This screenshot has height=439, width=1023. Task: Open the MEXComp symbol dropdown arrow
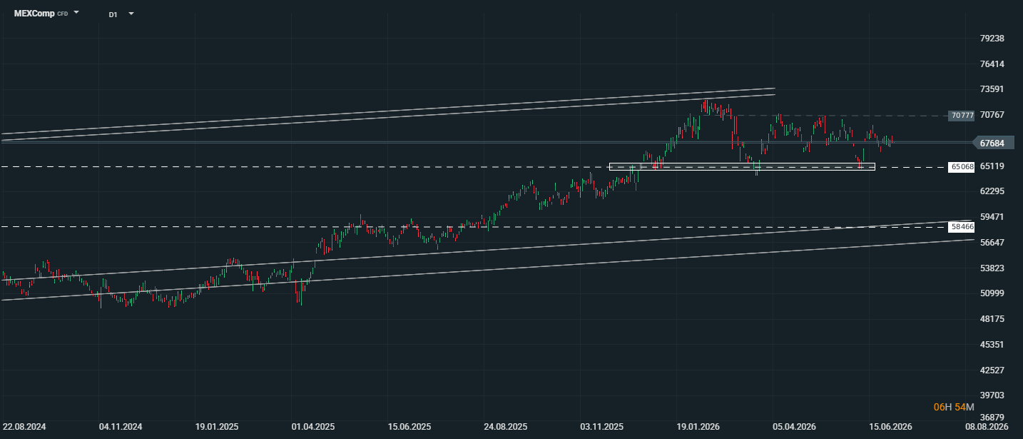coord(76,13)
